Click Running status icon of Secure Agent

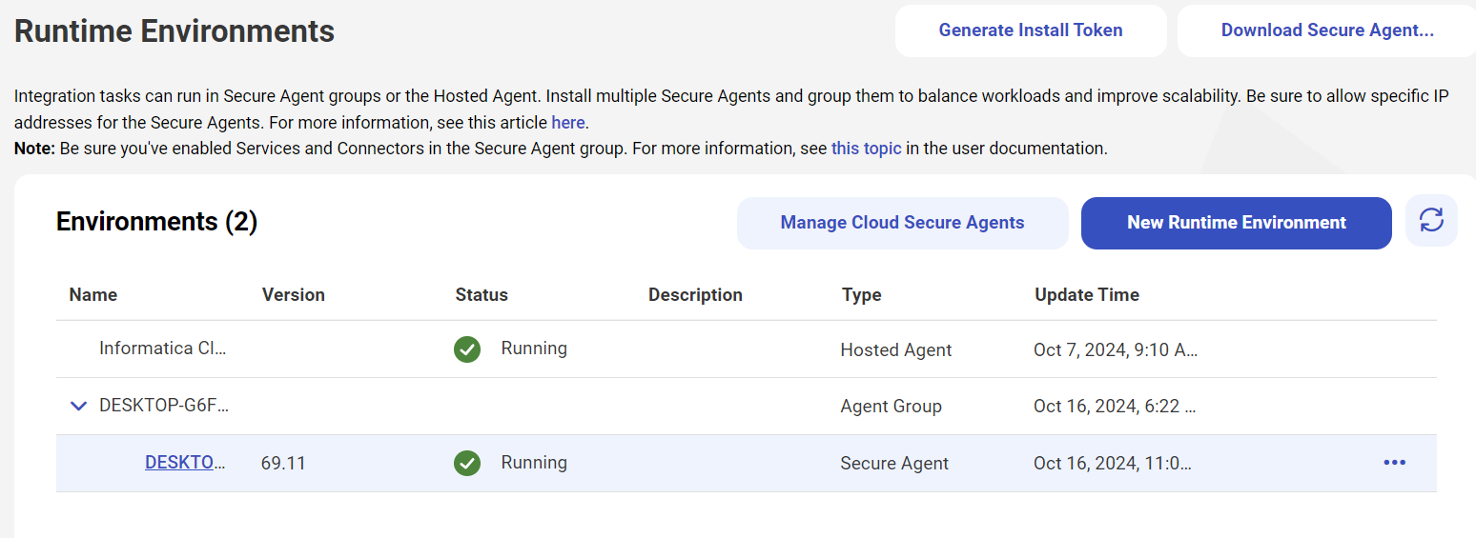467,464
